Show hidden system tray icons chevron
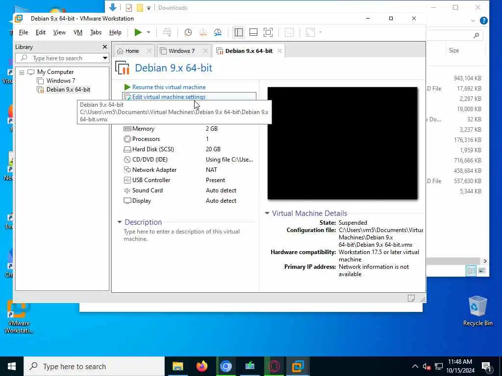 [x=415, y=366]
